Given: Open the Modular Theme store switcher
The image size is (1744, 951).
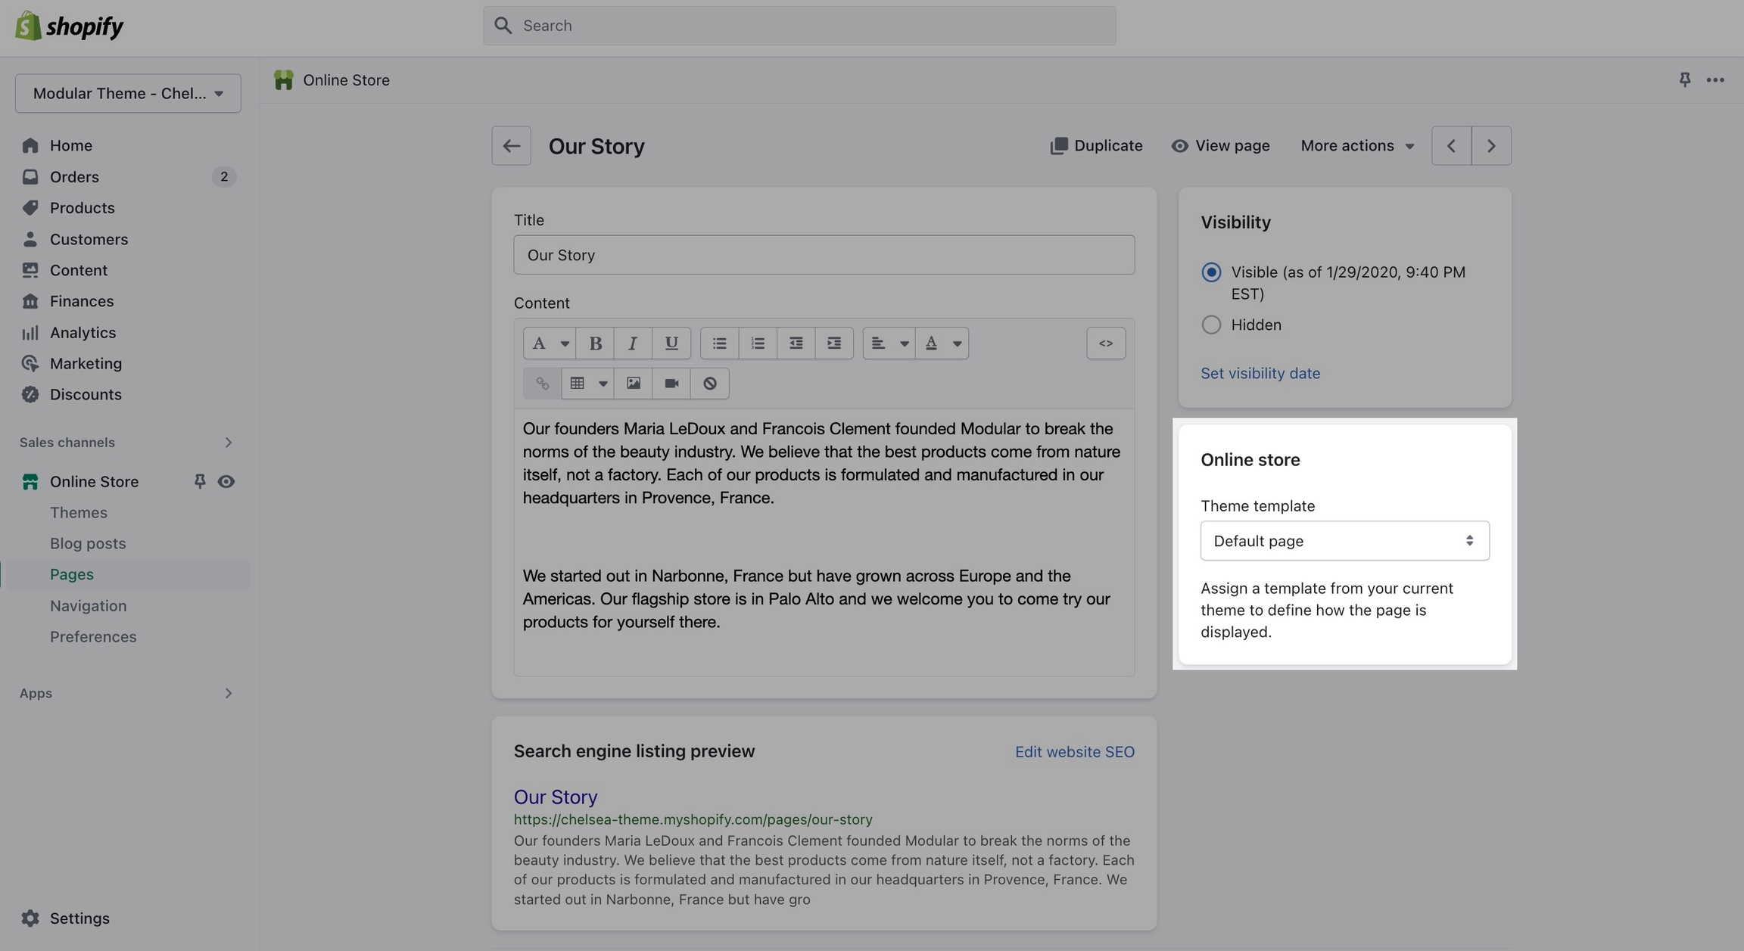Looking at the screenshot, I should (x=128, y=94).
